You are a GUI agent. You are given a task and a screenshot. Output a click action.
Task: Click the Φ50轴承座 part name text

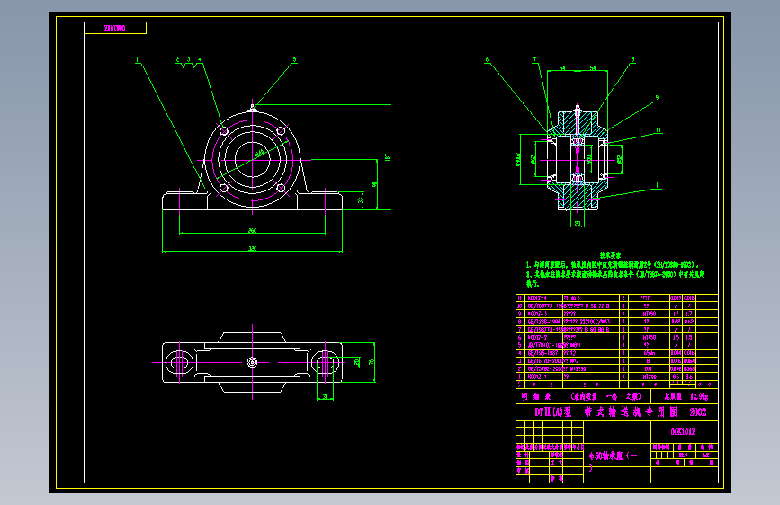coord(613,456)
